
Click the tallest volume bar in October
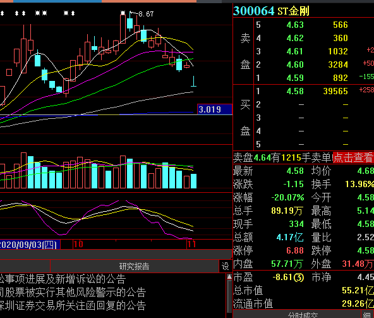tap(123, 172)
